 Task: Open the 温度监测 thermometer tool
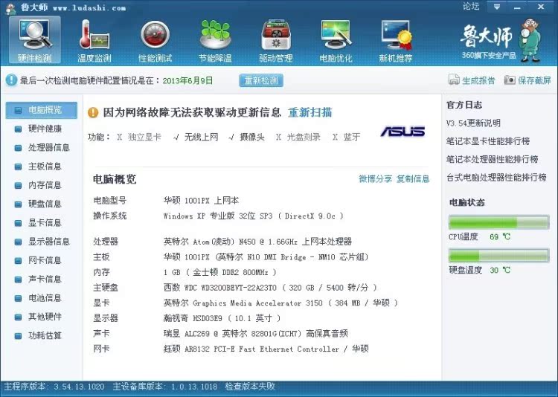[94, 40]
